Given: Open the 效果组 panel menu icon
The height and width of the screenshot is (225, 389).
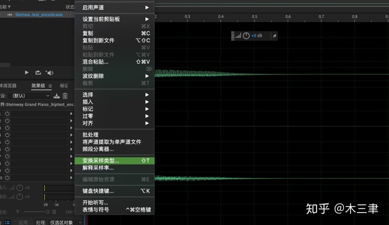Looking at the screenshot, I should pyautogui.click(x=50, y=86).
